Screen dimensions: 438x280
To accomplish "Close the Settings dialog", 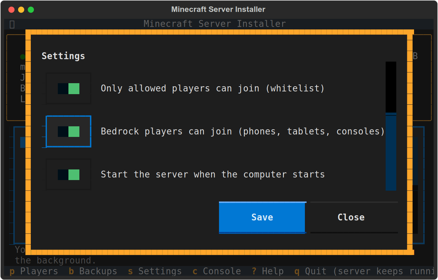I will tap(354, 217).
